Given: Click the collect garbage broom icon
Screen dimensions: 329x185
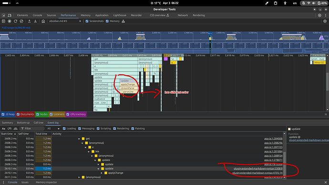Looking at the screenshot, I should 123,21.
